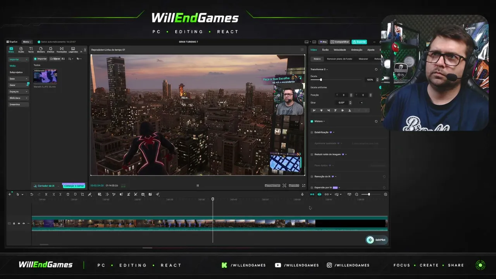Click the Escala slider handle

(x=321, y=80)
